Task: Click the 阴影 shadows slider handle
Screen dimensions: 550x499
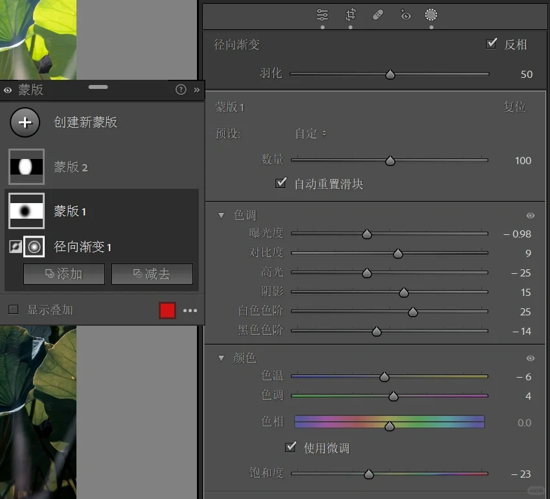Action: [404, 293]
